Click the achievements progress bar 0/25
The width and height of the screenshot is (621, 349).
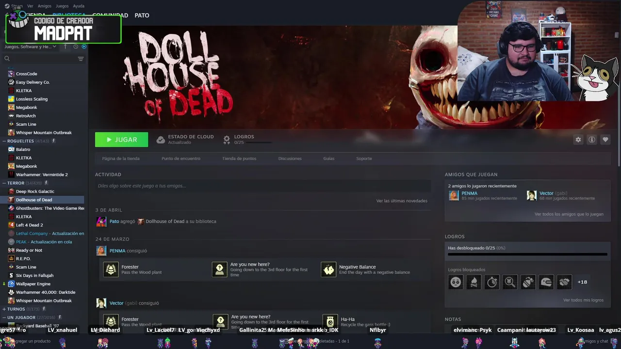pyautogui.click(x=528, y=254)
